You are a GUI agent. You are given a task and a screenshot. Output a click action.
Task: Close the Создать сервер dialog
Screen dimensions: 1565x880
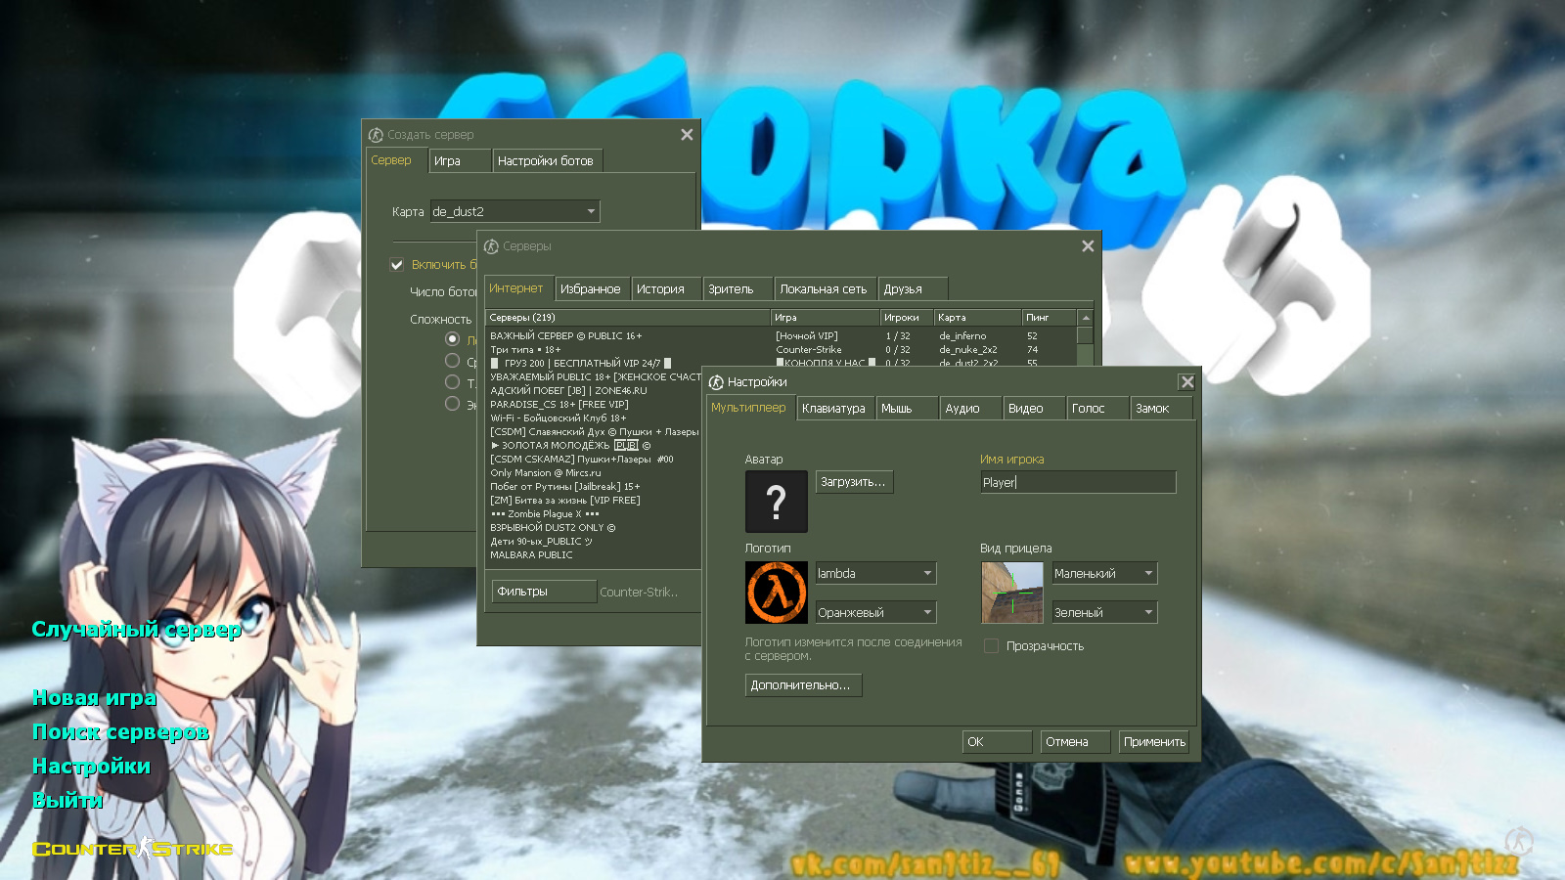[x=687, y=135]
